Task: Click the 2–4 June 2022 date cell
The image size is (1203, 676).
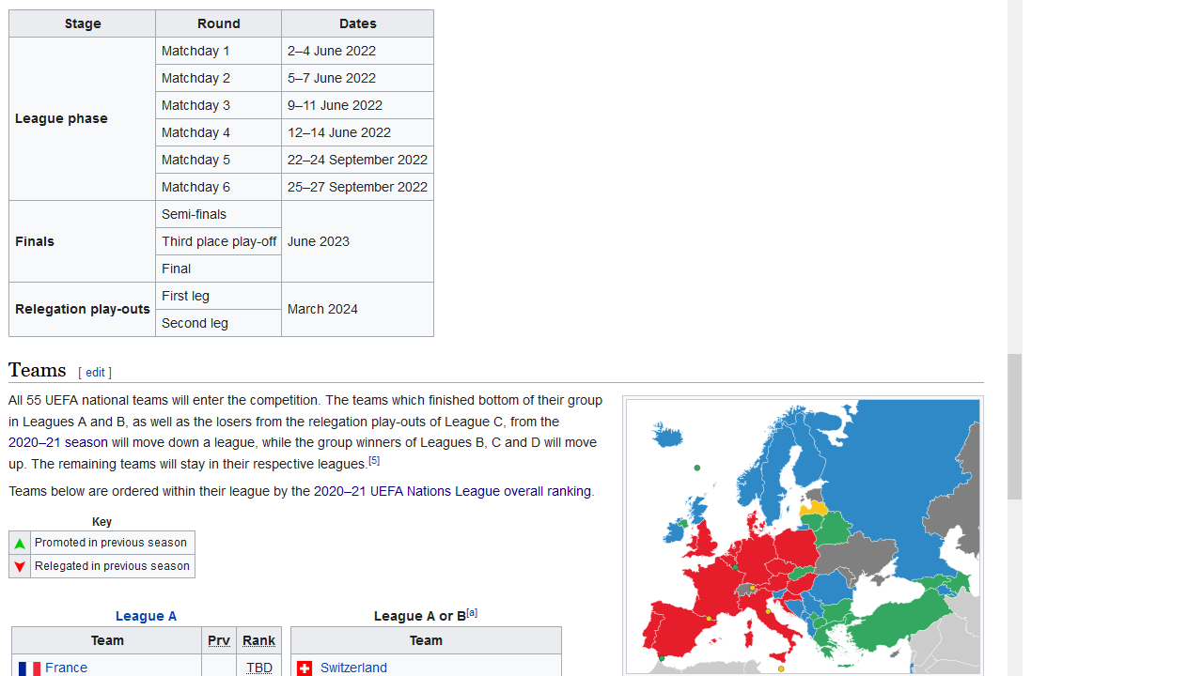Action: (357, 51)
